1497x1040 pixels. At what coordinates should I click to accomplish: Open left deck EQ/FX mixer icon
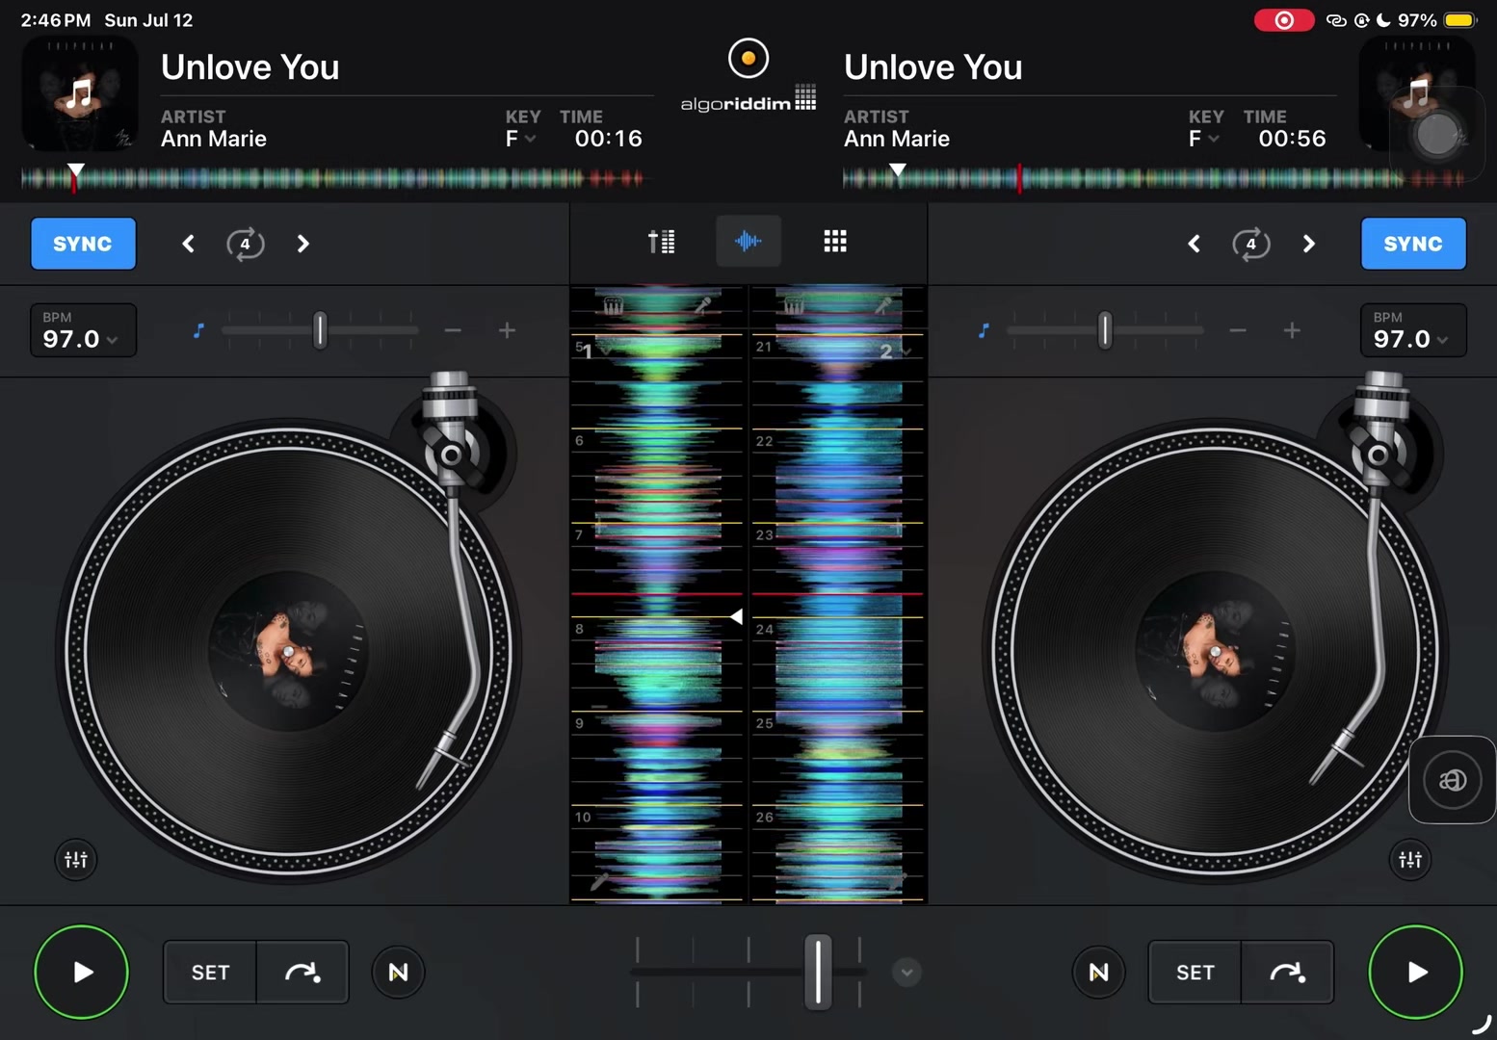click(76, 859)
